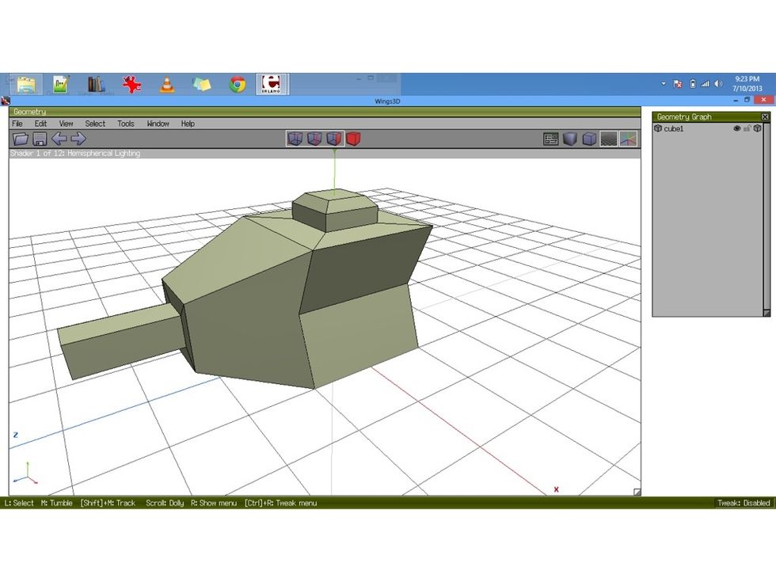Viewport: 776px width, 582px height.
Task: Open the Select menu
Action: click(x=94, y=124)
